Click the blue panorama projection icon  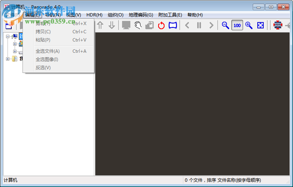(x=173, y=25)
